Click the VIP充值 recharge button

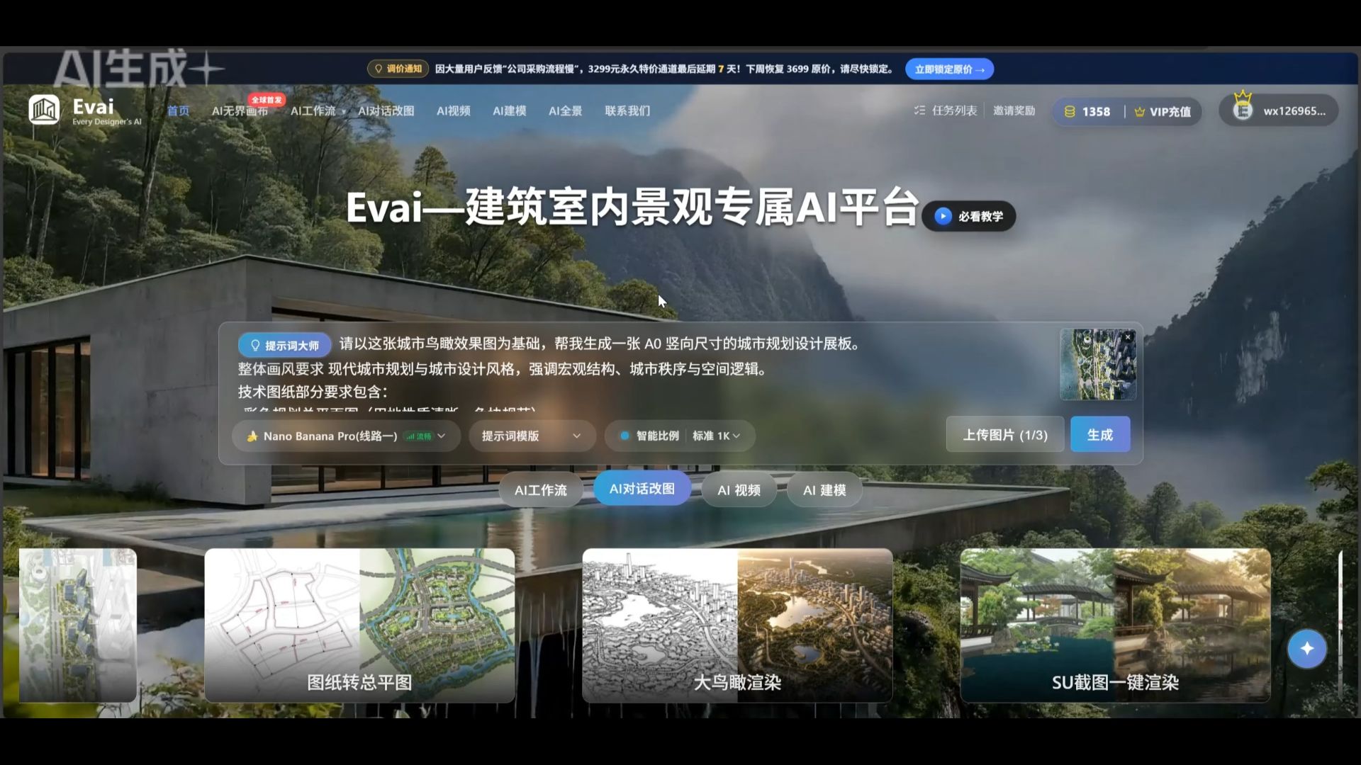(x=1163, y=112)
